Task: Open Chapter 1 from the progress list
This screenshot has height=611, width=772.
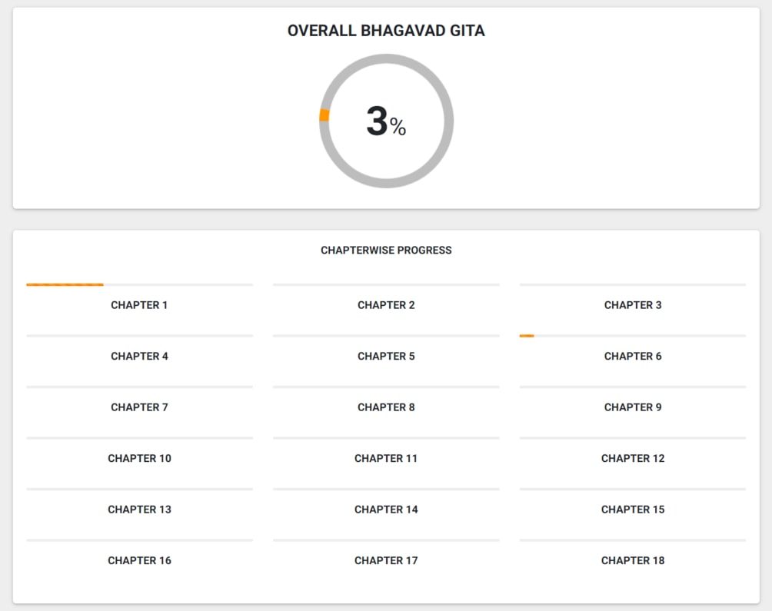Action: tap(139, 304)
